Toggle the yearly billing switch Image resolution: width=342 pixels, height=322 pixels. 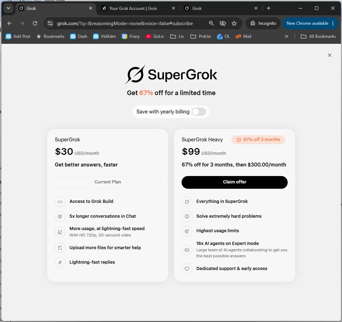coord(199,112)
